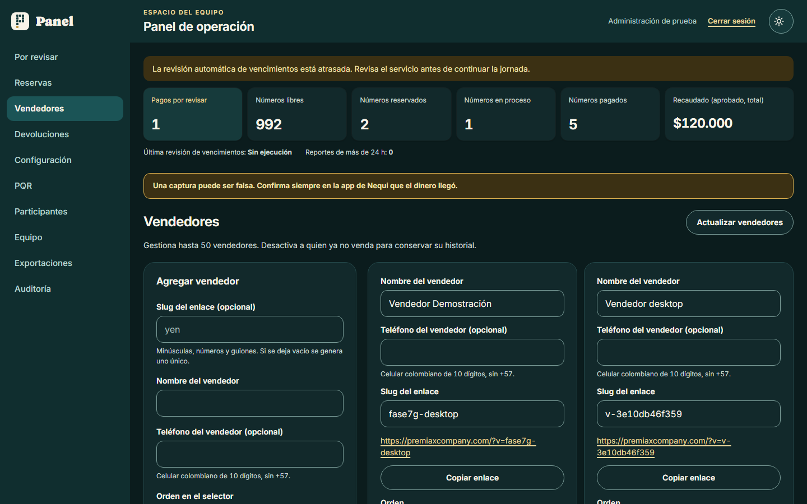Open Auditoría section
Screen dimensions: 807x504
coord(65,289)
